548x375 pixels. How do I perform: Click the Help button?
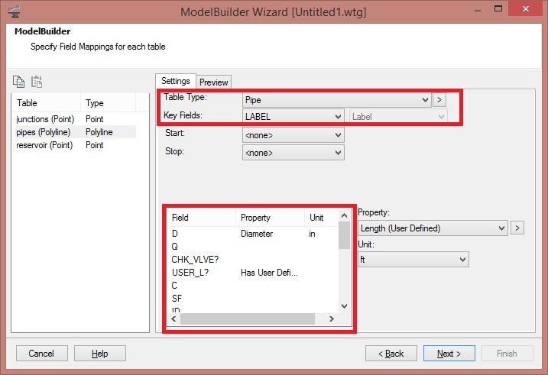click(100, 354)
